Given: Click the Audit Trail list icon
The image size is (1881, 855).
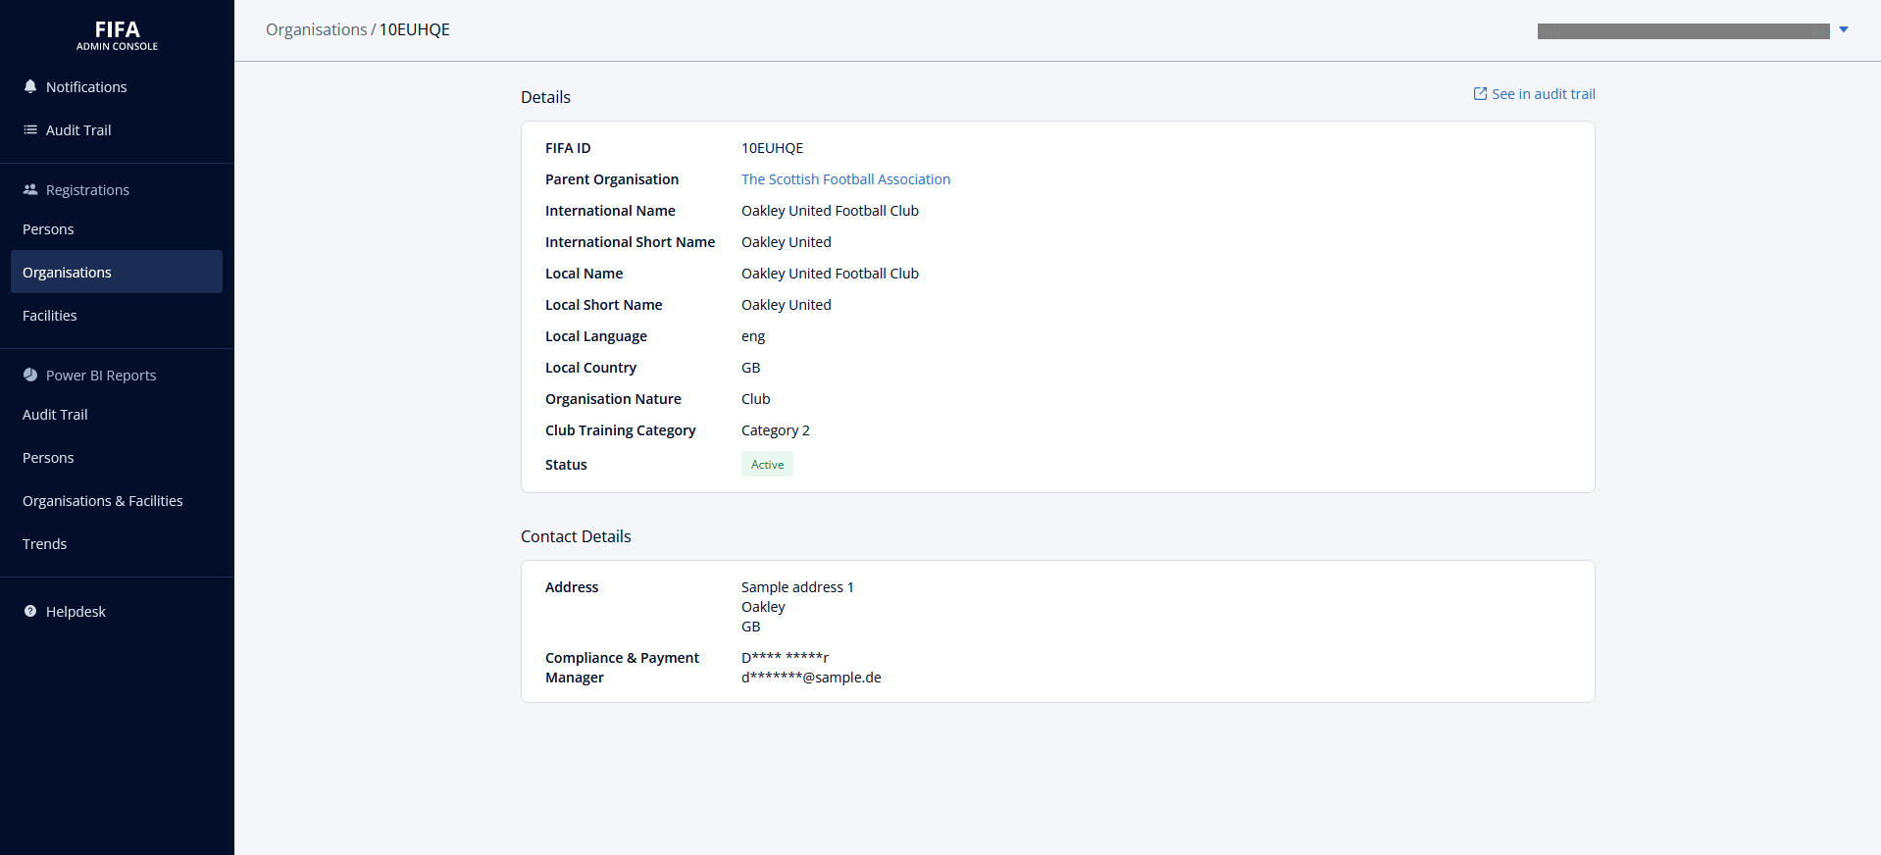Looking at the screenshot, I should click(30, 129).
